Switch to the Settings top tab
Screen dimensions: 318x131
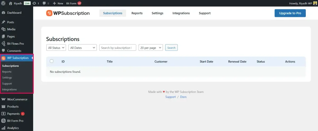[x=157, y=13]
